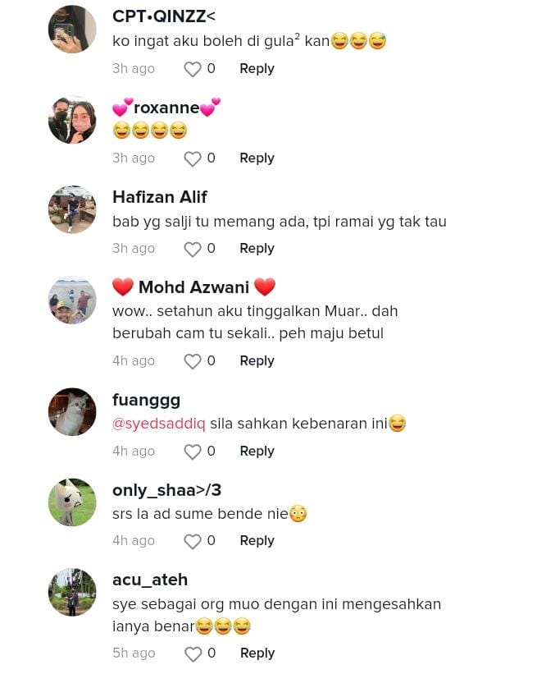Open roxanne's avatar with masked couple
Viewport: 546px width, 674px height.
(x=72, y=120)
